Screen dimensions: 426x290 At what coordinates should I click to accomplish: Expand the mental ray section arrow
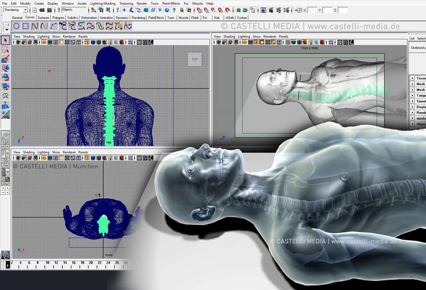[x=412, y=118]
